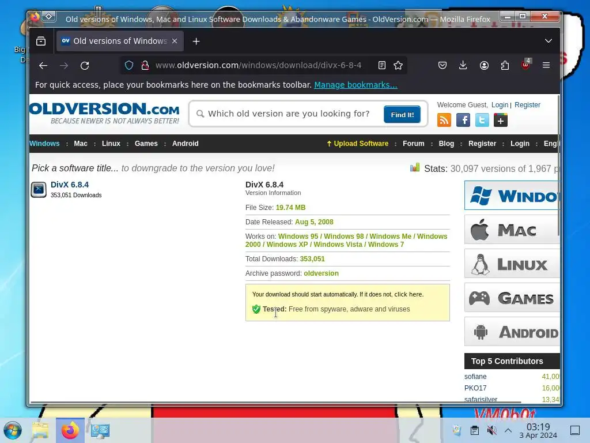Open the Windows category banner
Screen dimensions: 590x443
(512, 195)
